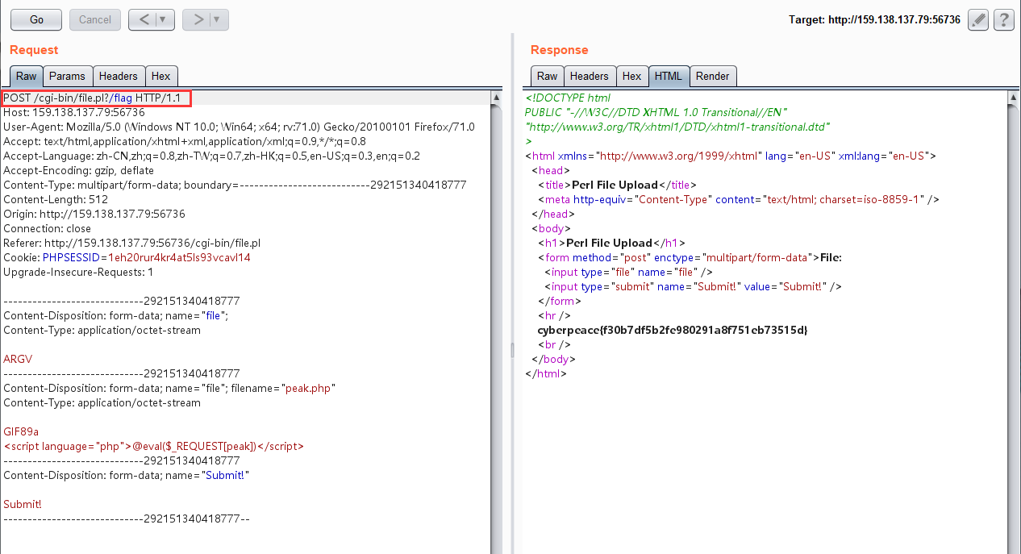This screenshot has height=554, width=1021.
Task: Click the GIF89a line in request body
Action: [x=21, y=432]
